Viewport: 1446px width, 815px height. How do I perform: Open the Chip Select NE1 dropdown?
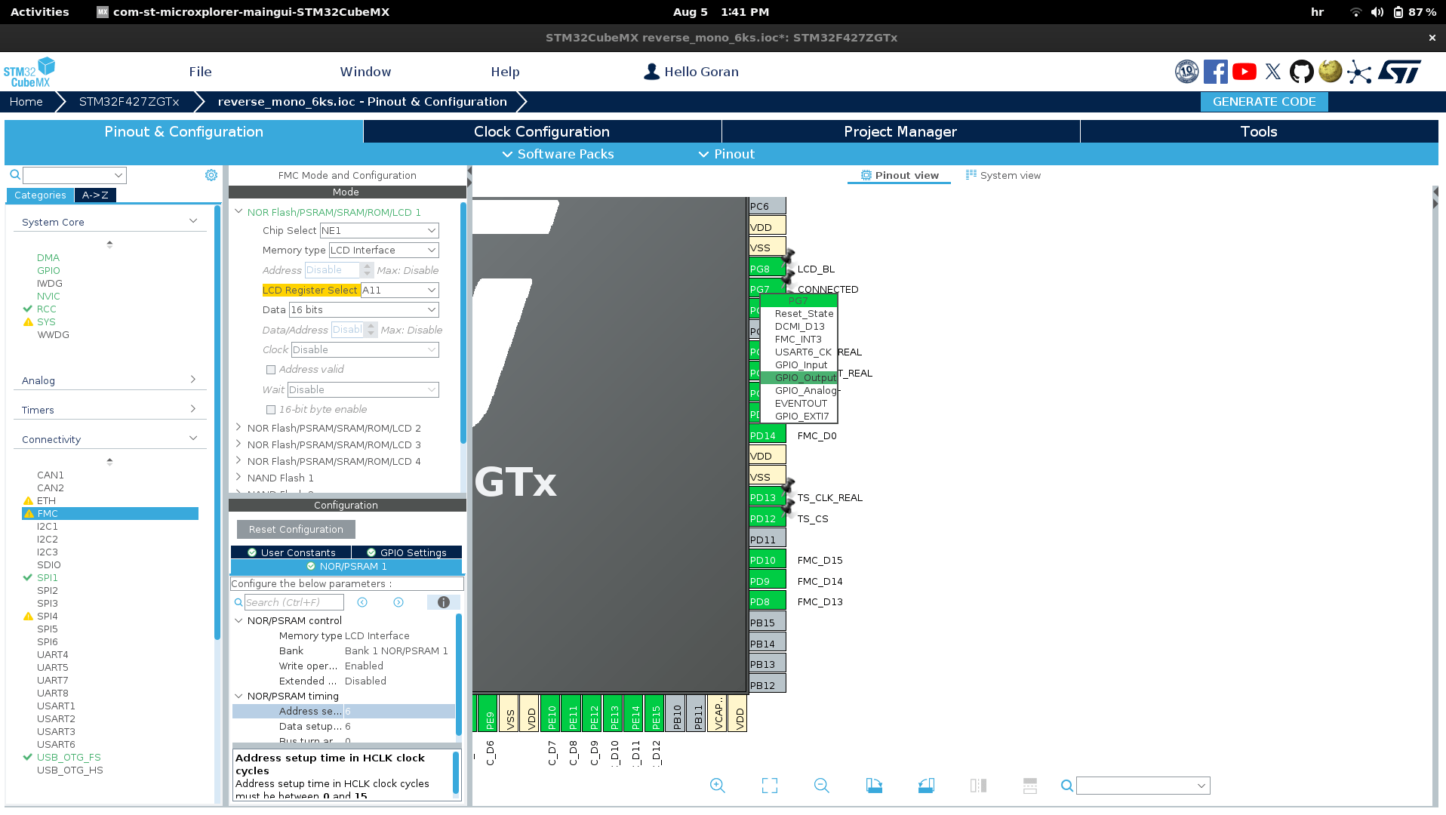tap(380, 231)
